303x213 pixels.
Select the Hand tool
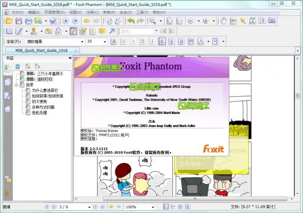coord(224,21)
